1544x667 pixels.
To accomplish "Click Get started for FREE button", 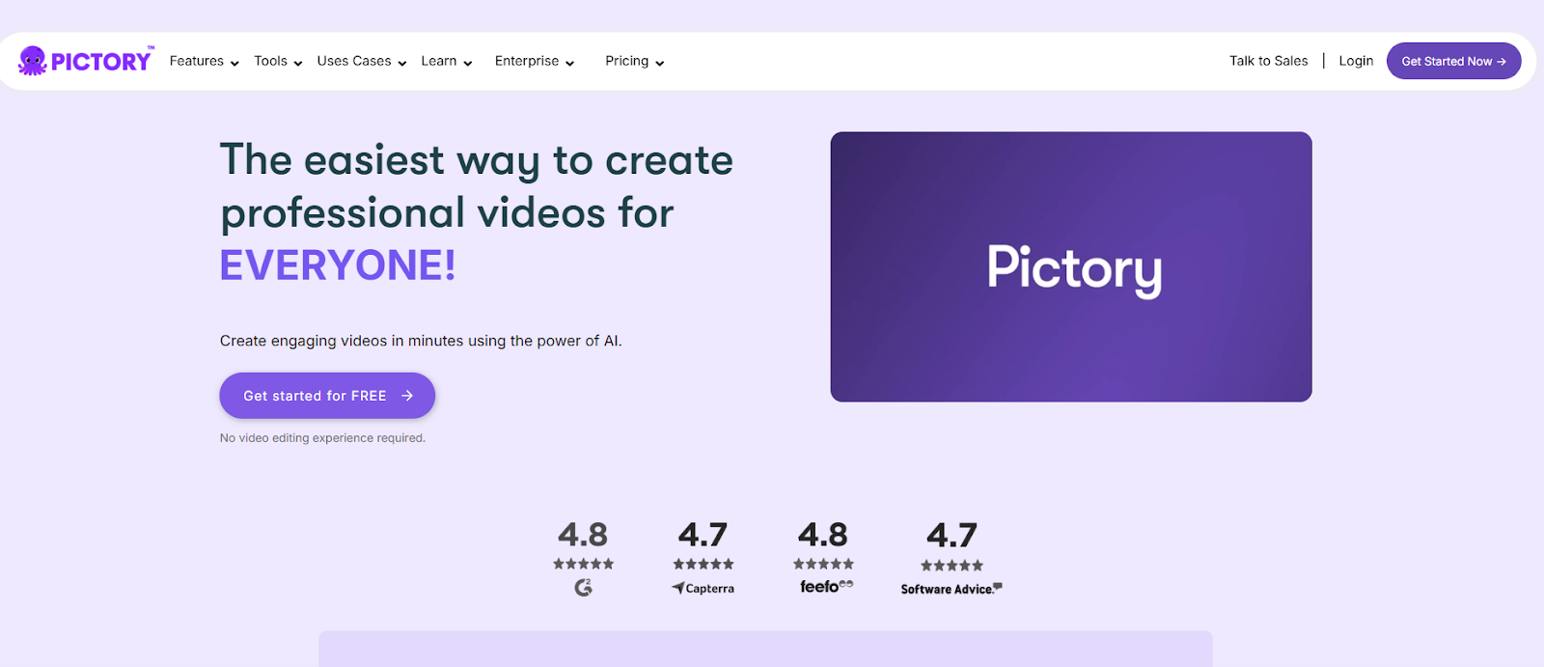I will click(327, 396).
